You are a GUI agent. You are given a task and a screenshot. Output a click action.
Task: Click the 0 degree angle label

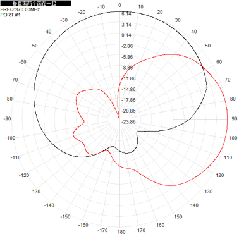[x=120, y=5]
